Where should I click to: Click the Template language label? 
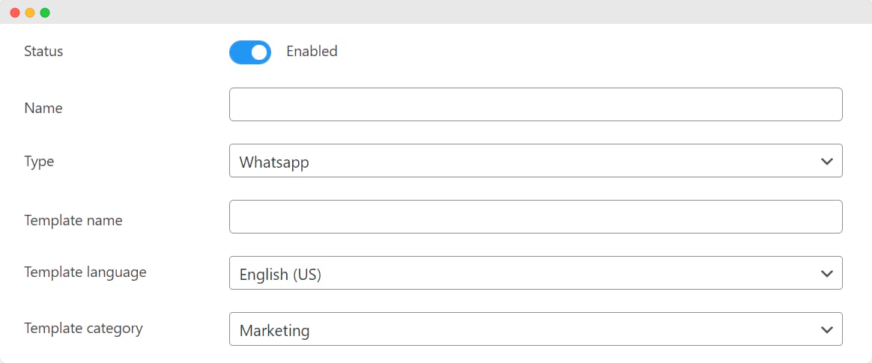[x=85, y=272]
